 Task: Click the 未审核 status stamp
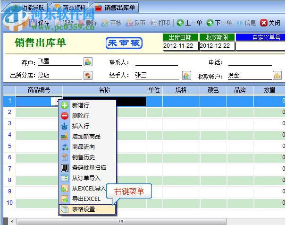[x=124, y=43]
